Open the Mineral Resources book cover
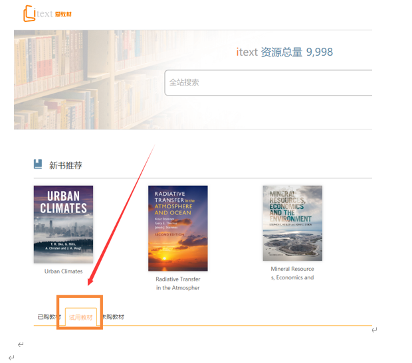Screen dimensions: 412x363 (292, 223)
